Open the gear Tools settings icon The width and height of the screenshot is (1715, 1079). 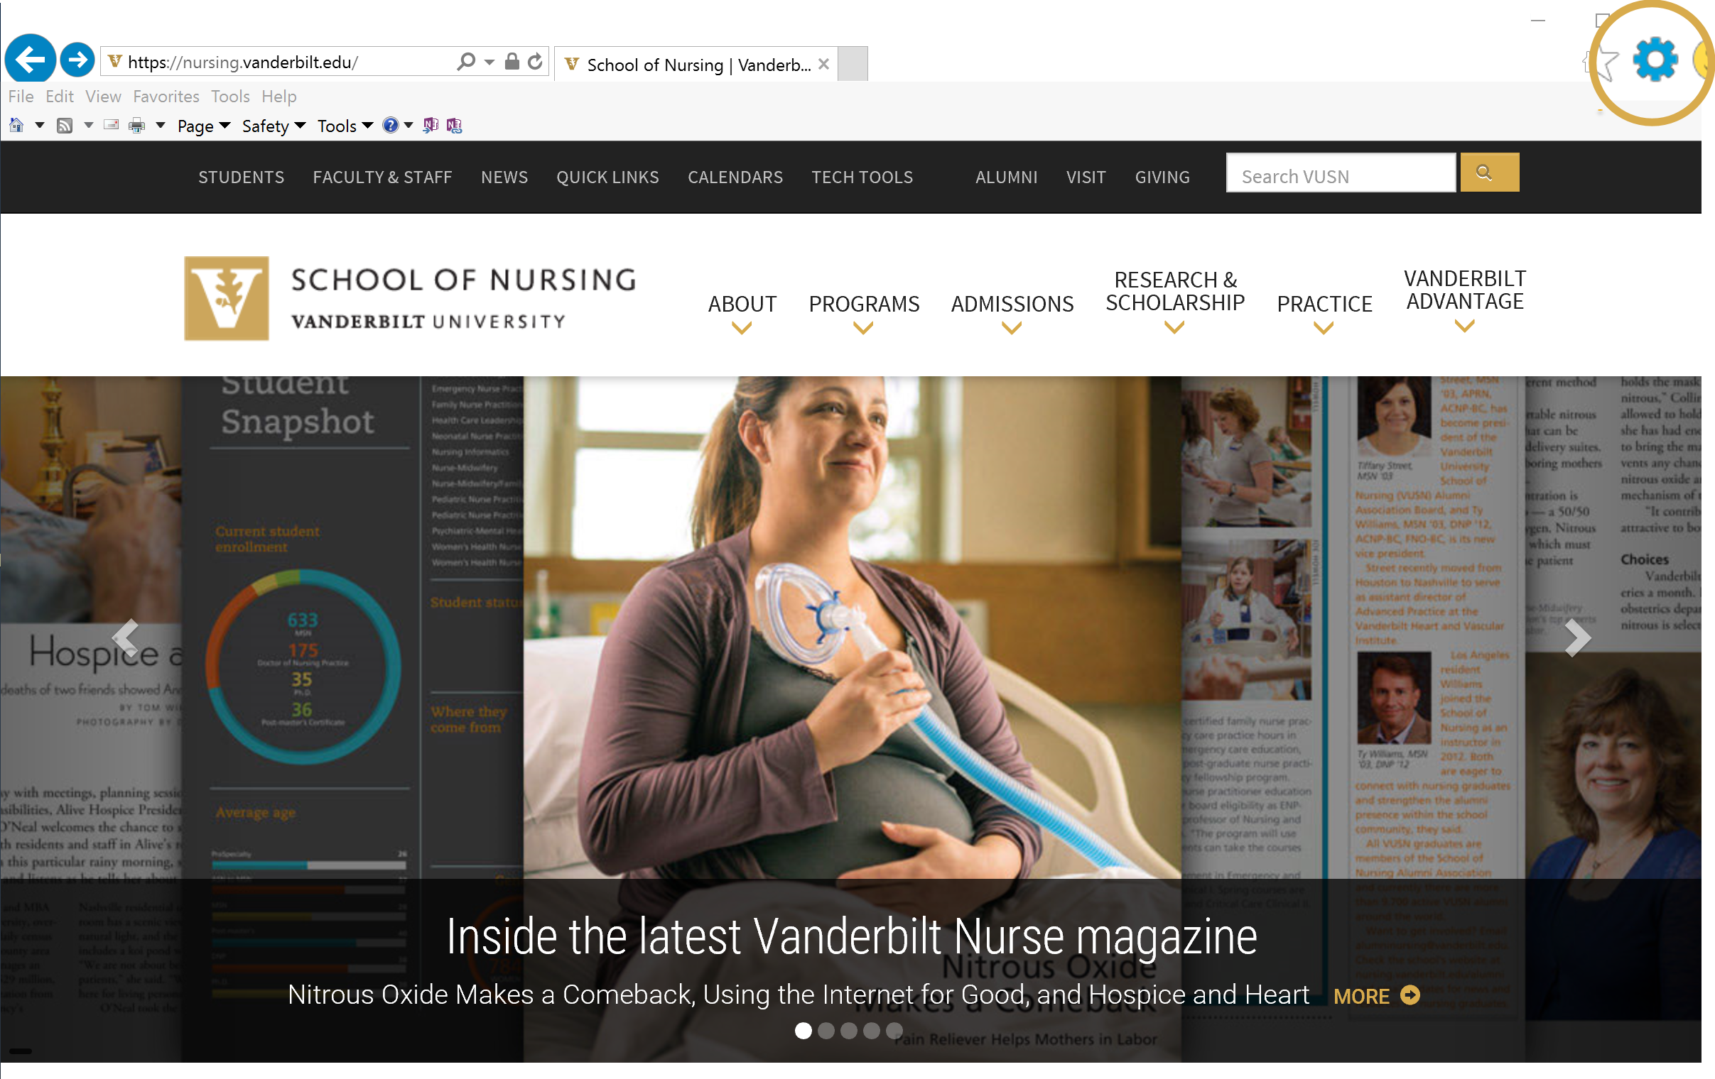point(1654,60)
